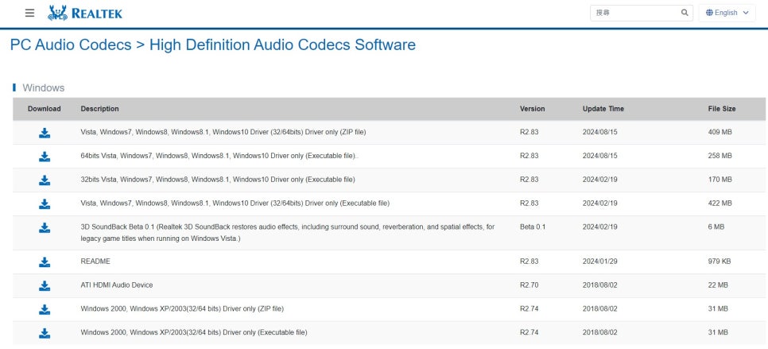
Task: Click ATI HDMI Audio Device description
Action: (117, 285)
